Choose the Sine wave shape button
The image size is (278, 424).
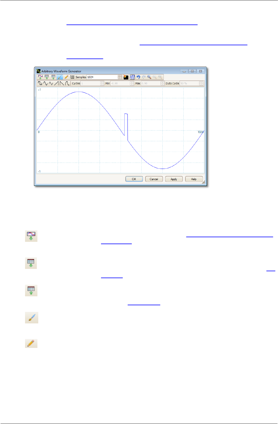[x=45, y=83]
